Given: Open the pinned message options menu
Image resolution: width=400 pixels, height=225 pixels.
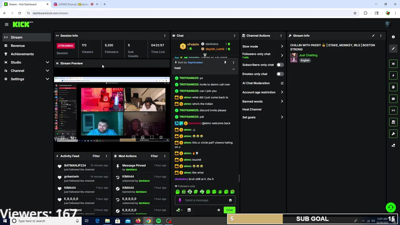Looking at the screenshot, I should coord(233,62).
